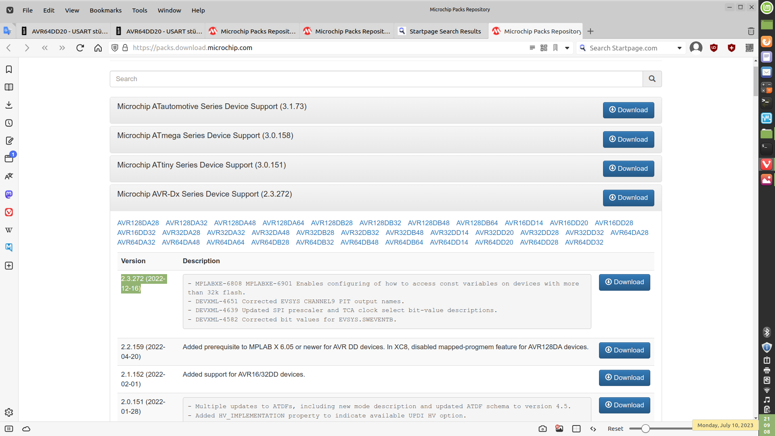Open the Mastodon web panel
Viewport: 775px width, 436px height.
pos(9,194)
